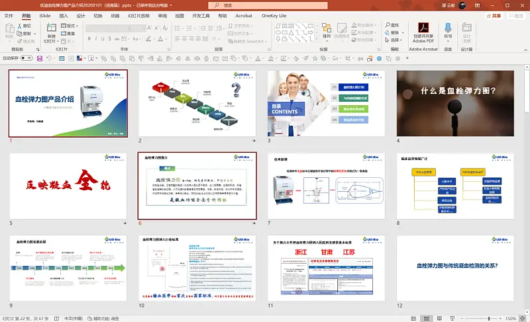Image resolution: width=530 pixels, height=322 pixels.
Task: Click the Find (查找) magnifier button
Action: pyautogui.click(x=392, y=25)
